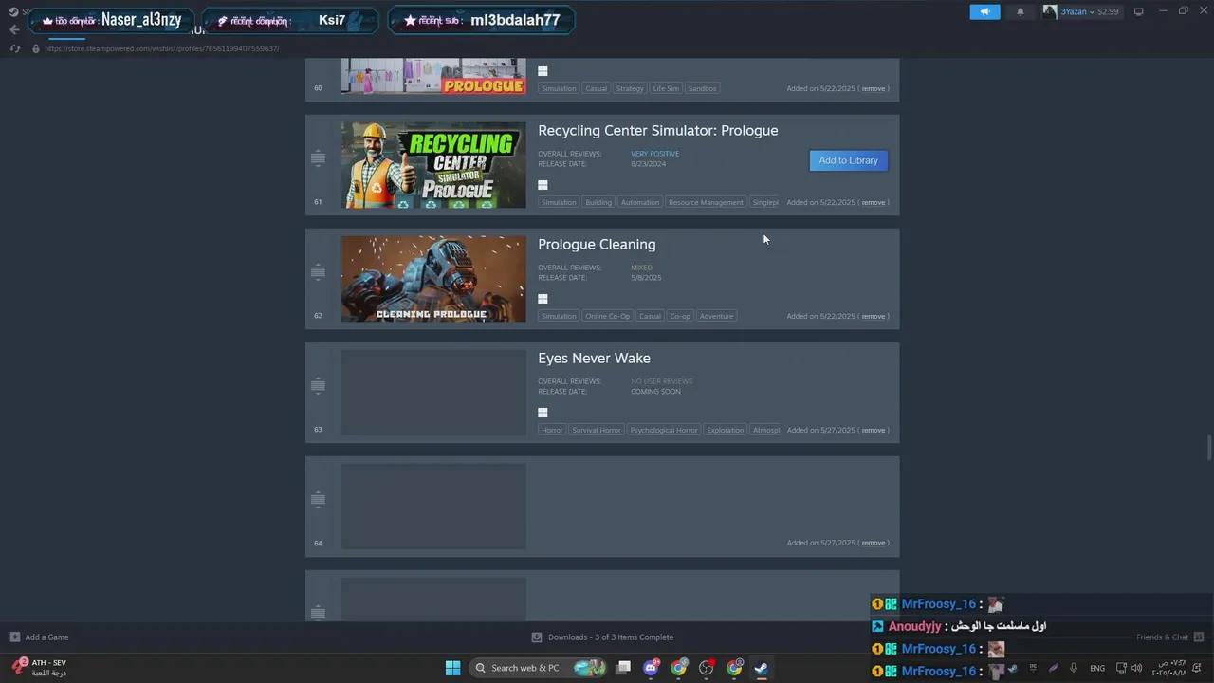This screenshot has width=1214, height=683.
Task: Click the Mixed review rating
Action: point(641,268)
